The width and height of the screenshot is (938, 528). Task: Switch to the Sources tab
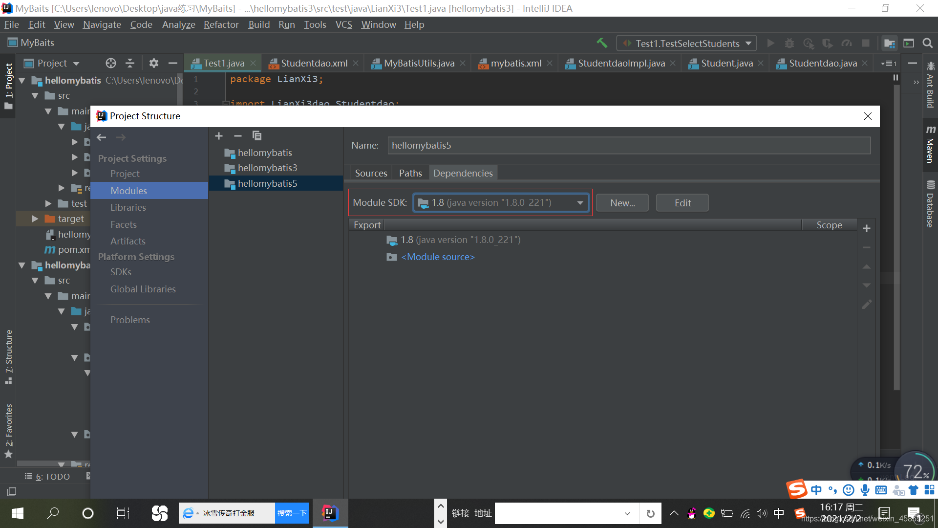click(371, 173)
